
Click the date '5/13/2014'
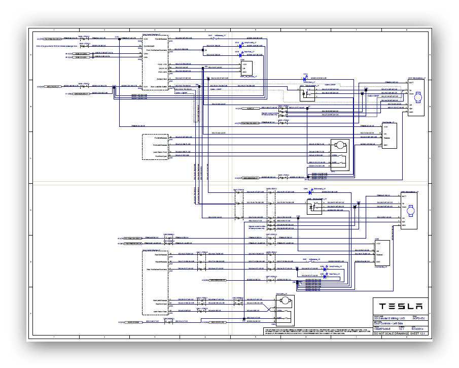417,329
